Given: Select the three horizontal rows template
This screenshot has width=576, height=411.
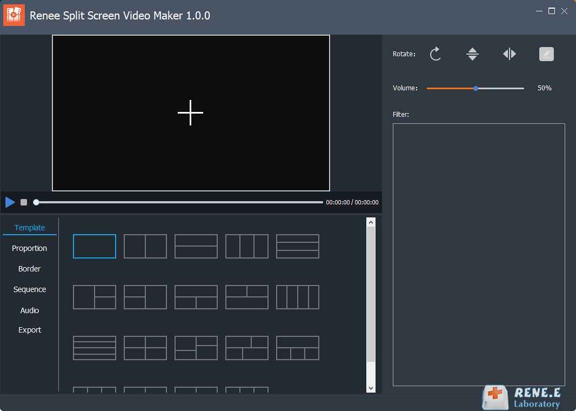Looking at the screenshot, I should tap(298, 246).
